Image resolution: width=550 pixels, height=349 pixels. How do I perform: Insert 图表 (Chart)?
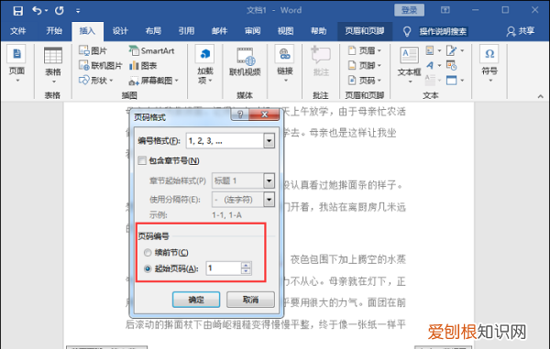click(x=143, y=66)
